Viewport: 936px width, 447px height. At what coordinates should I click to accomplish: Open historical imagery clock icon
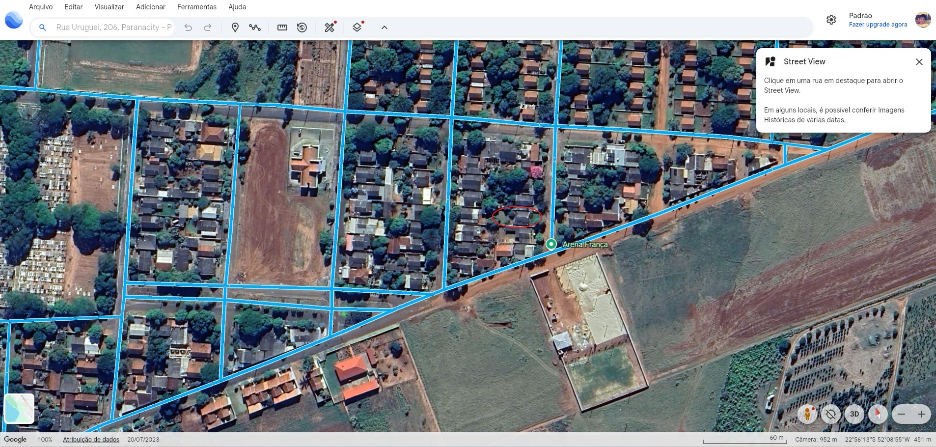[x=302, y=28]
